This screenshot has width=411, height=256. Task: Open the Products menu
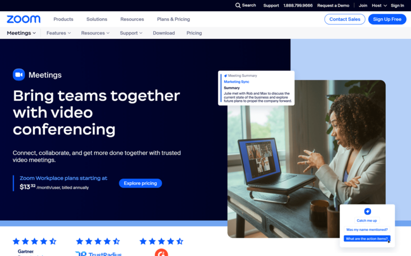pos(64,19)
